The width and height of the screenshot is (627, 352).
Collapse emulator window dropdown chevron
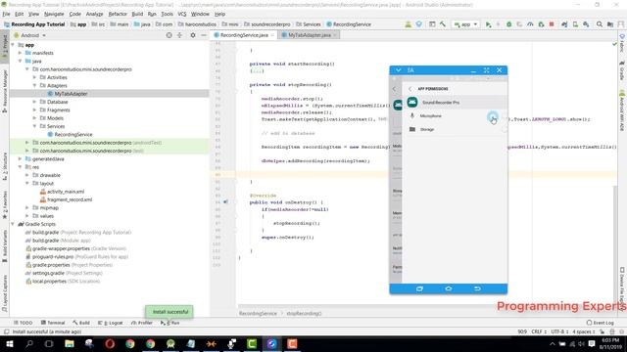399,70
